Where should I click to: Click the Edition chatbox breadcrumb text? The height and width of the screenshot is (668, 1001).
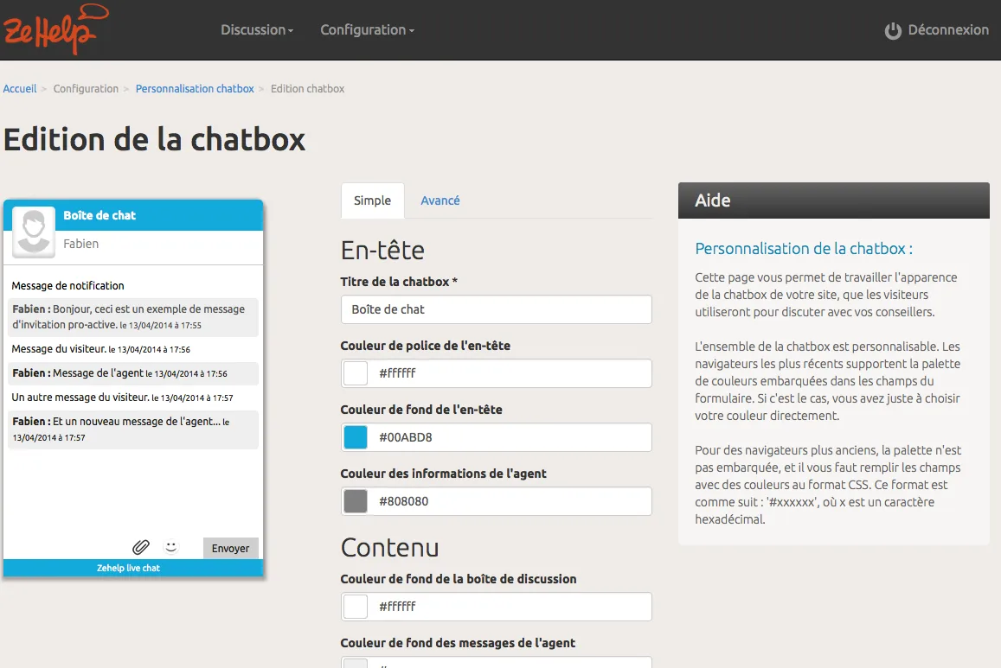point(307,89)
